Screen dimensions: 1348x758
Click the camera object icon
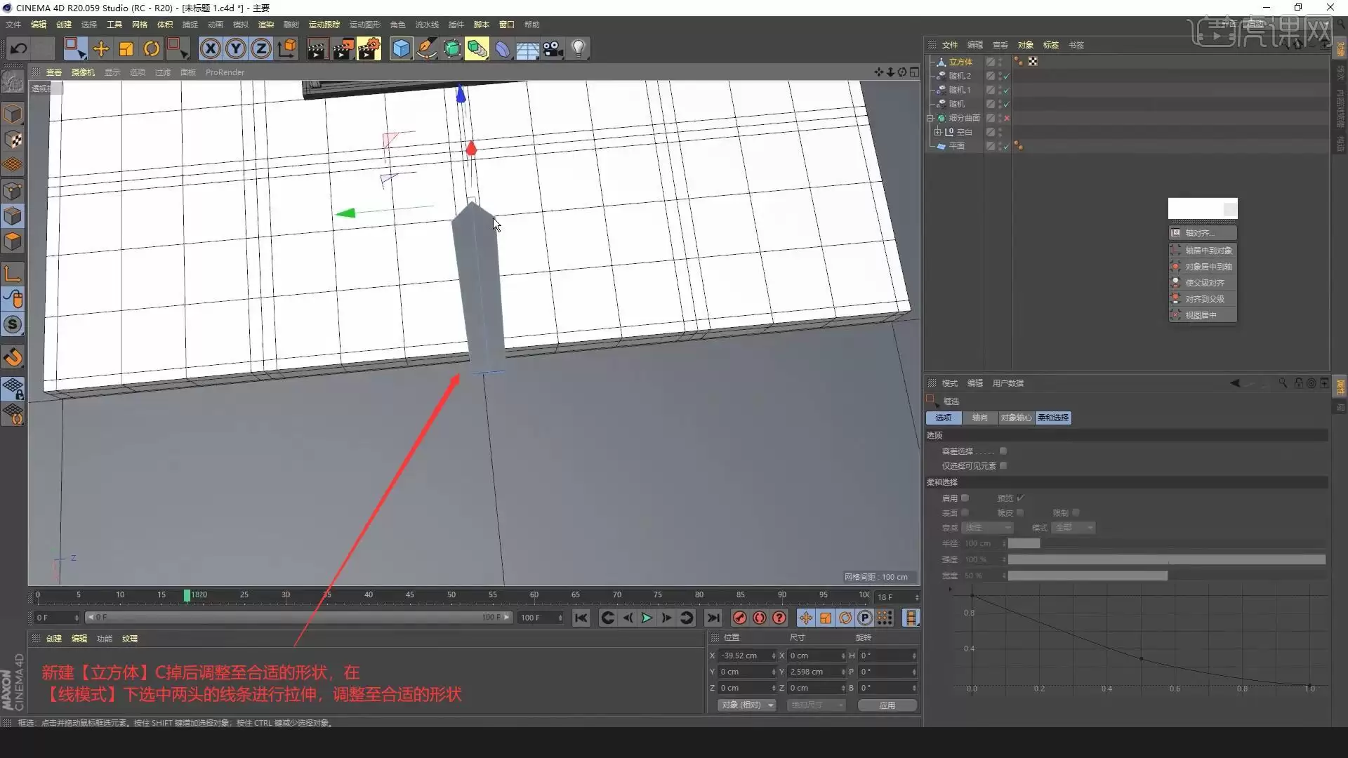tap(553, 48)
